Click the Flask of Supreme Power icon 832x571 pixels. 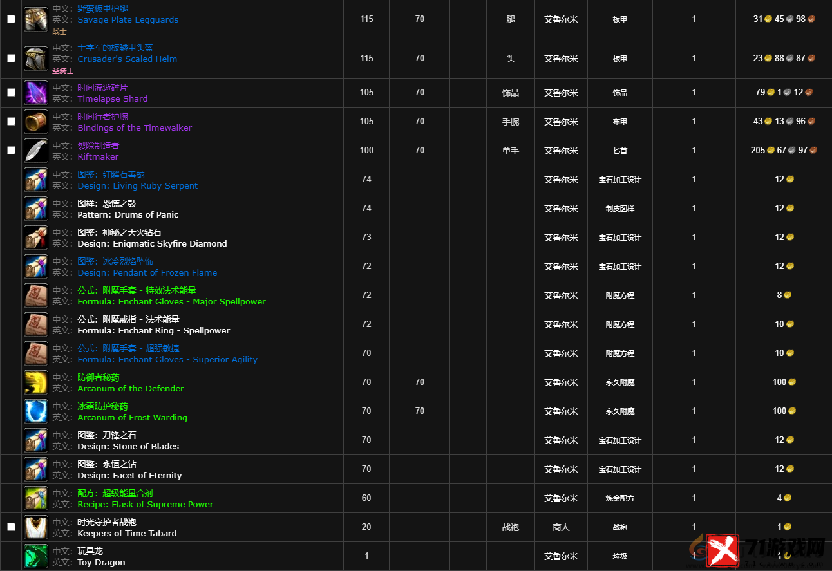click(x=36, y=498)
